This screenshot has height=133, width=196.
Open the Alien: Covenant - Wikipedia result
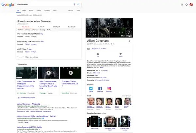pyautogui.click(x=29, y=104)
